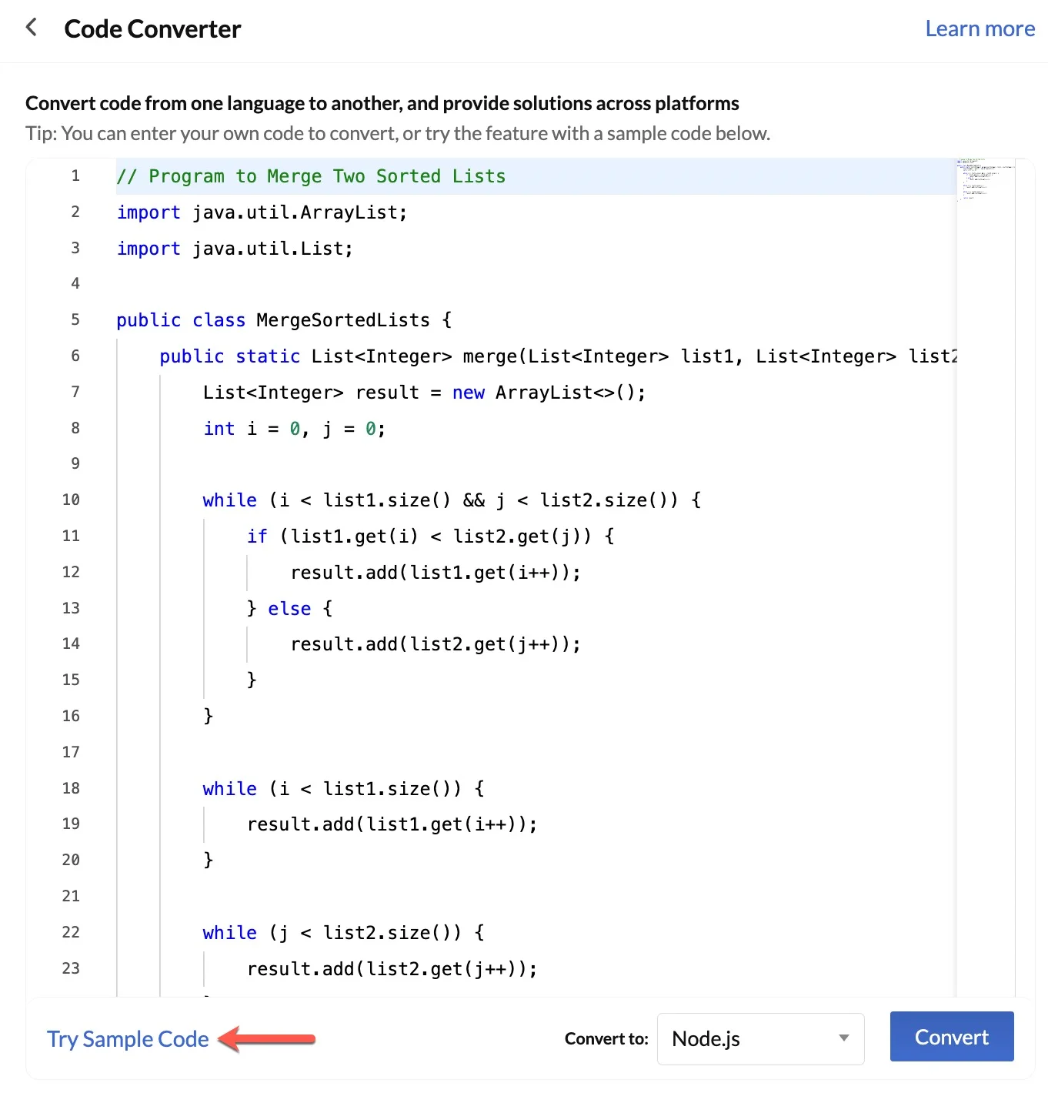This screenshot has height=1093, width=1048.
Task: Click the Try Sample Code link
Action: (x=128, y=1039)
